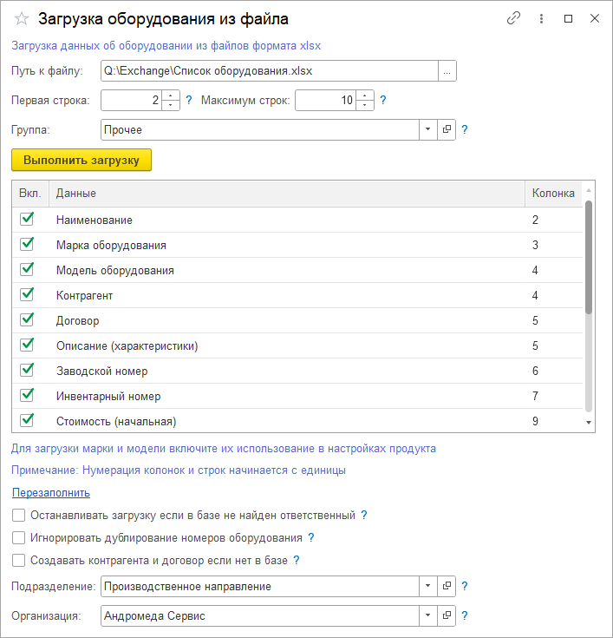Show help for Максимум строк field
The height and width of the screenshot is (638, 613).
pyautogui.click(x=383, y=101)
